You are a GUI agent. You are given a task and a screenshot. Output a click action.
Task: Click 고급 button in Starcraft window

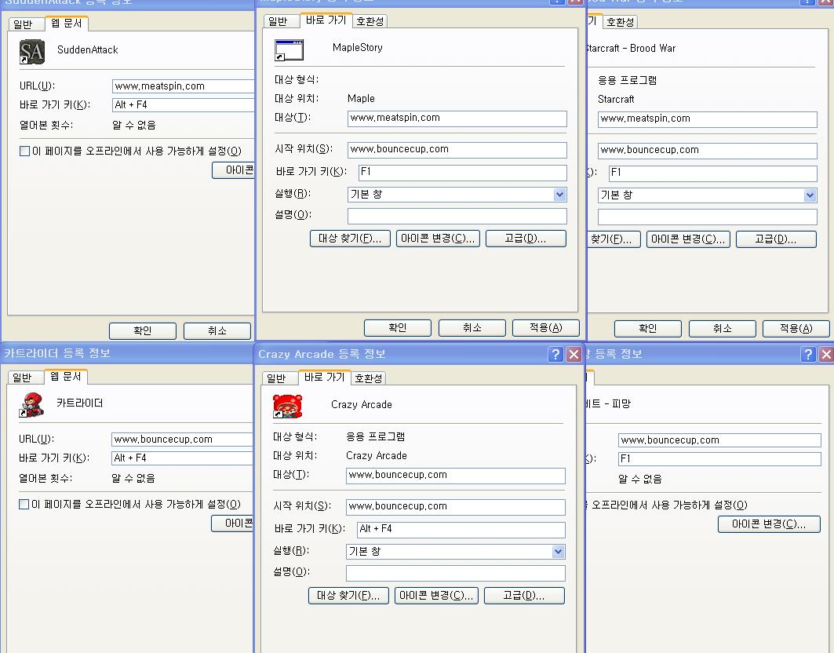776,239
